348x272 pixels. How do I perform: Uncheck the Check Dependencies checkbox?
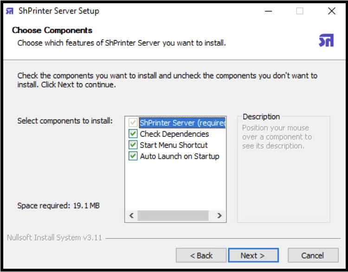coord(133,134)
